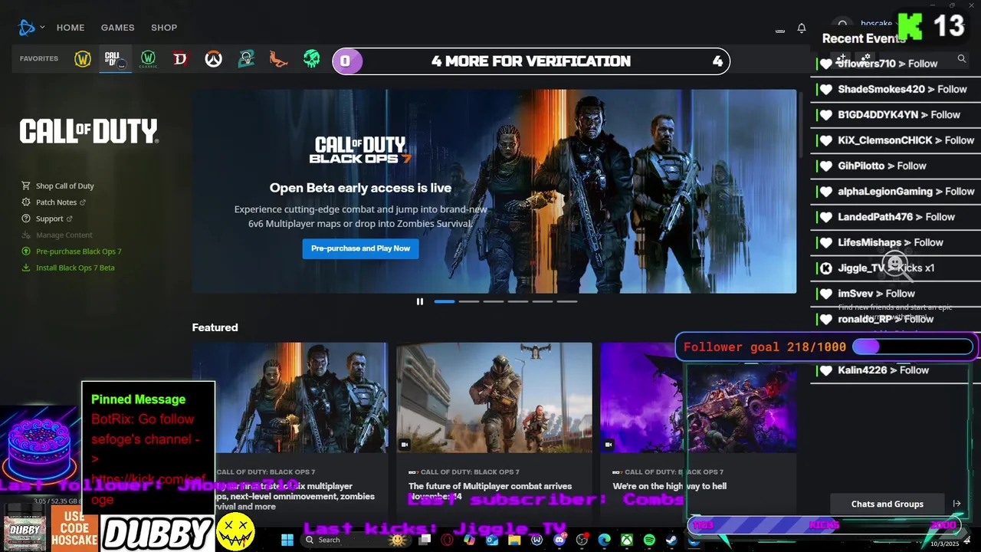The height and width of the screenshot is (552, 981).
Task: Open the Xbox app from the taskbar
Action: click(627, 540)
